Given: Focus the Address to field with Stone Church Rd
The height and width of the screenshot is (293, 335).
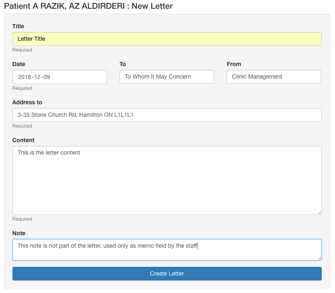Looking at the screenshot, I should tap(167, 115).
